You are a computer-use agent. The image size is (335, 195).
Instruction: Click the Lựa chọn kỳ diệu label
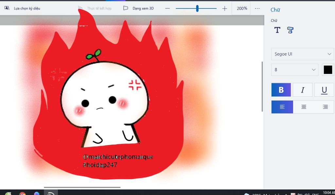27,8
